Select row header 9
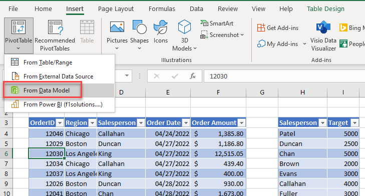365x196 pixels. pyautogui.click(x=7, y=183)
